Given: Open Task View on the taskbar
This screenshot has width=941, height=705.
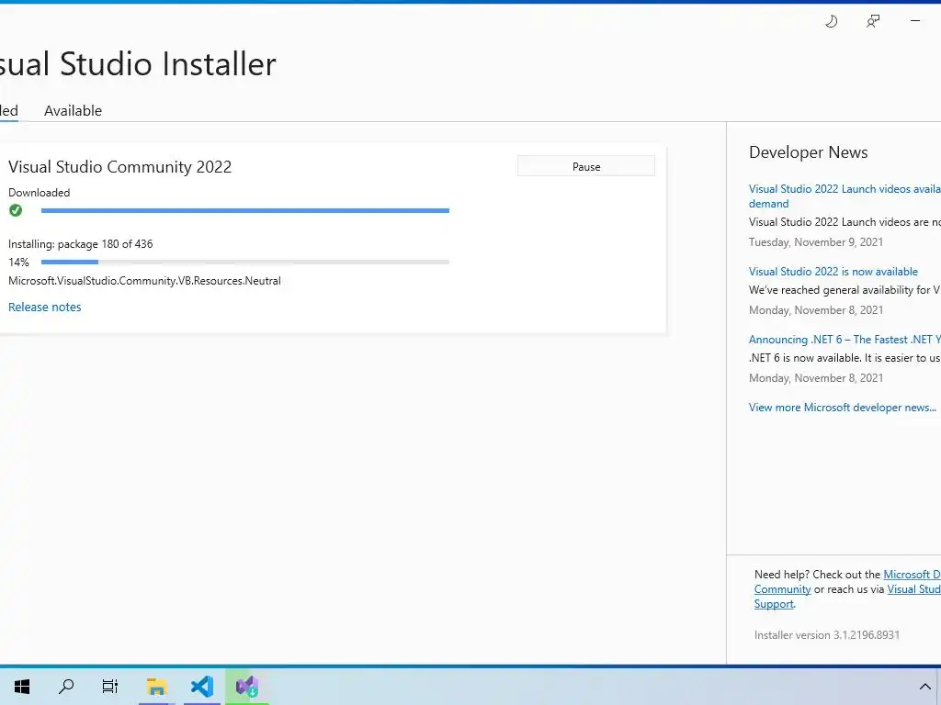Looking at the screenshot, I should pos(110,687).
